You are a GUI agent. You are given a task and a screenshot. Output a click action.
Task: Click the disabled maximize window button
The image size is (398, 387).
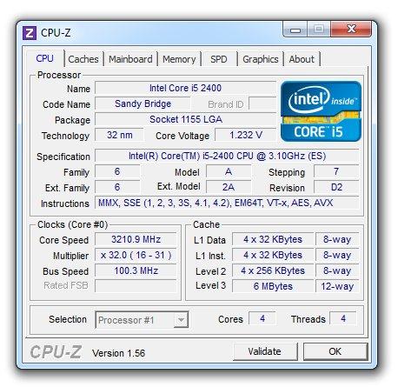click(319, 30)
